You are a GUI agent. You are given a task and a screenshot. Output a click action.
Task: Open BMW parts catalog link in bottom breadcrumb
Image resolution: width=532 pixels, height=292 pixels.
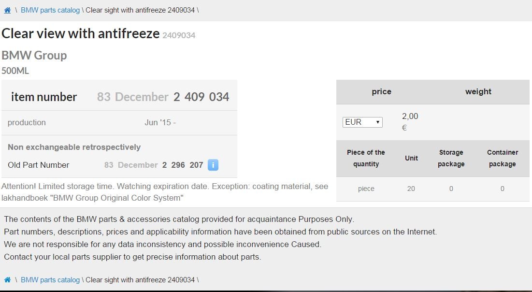[50, 280]
